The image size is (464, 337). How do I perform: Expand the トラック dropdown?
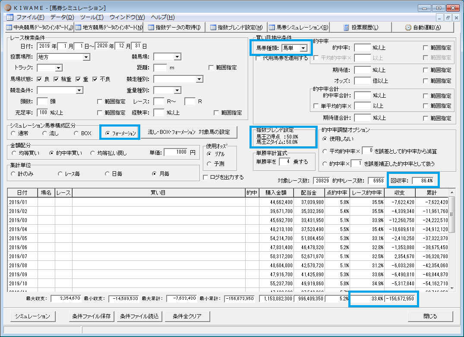pyautogui.click(x=59, y=68)
